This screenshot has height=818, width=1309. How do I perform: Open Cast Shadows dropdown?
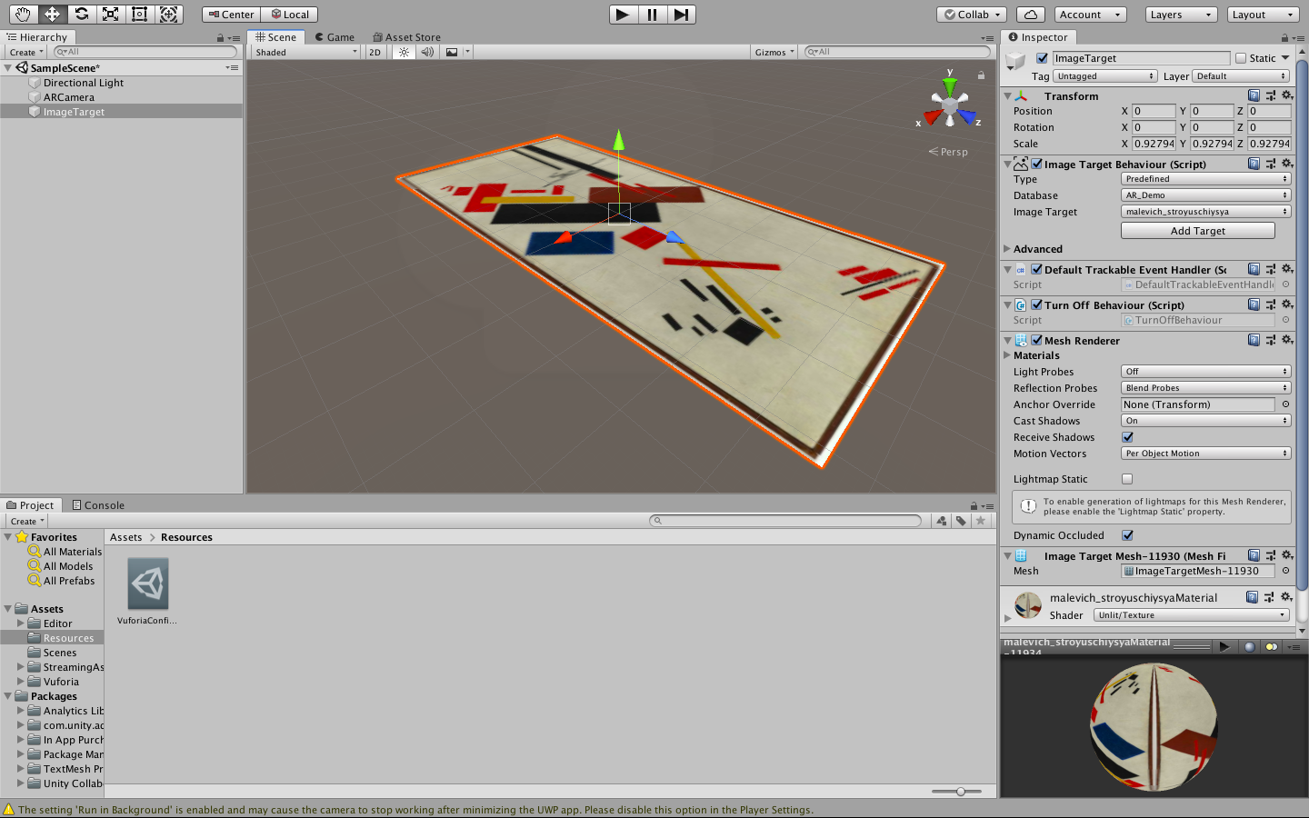1205,421
